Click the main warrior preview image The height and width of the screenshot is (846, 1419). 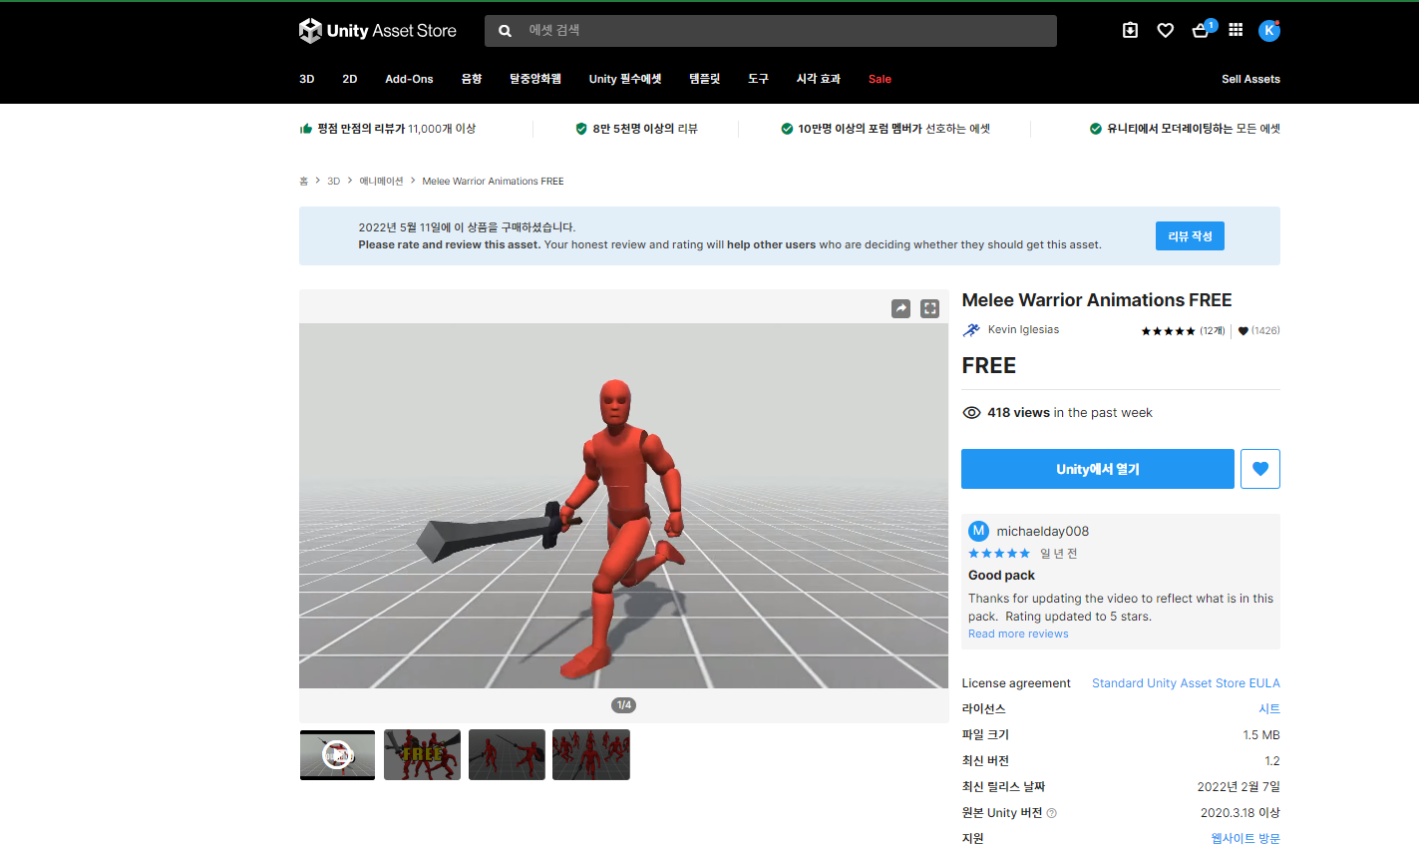[x=623, y=506]
